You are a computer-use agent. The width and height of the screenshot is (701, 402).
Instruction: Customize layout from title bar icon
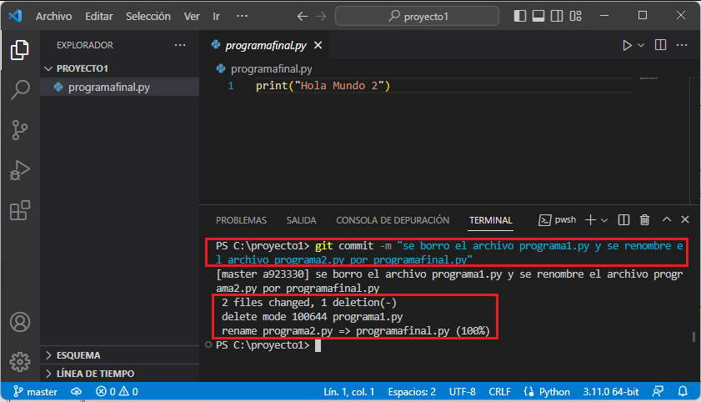tap(576, 16)
